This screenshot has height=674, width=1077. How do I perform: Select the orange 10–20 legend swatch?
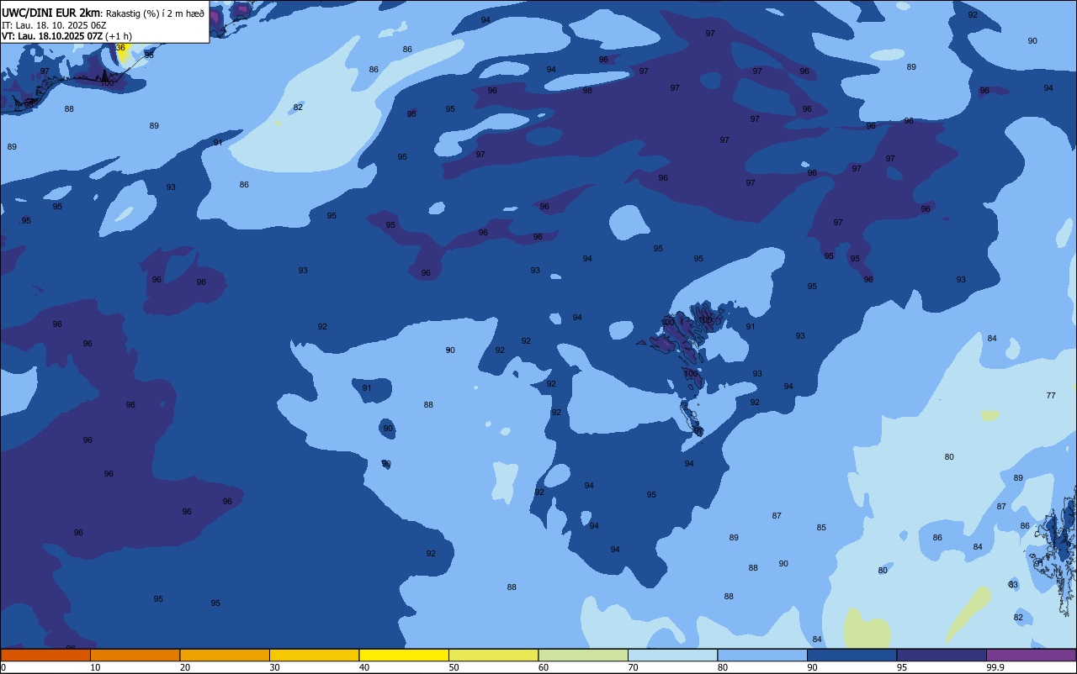135,655
